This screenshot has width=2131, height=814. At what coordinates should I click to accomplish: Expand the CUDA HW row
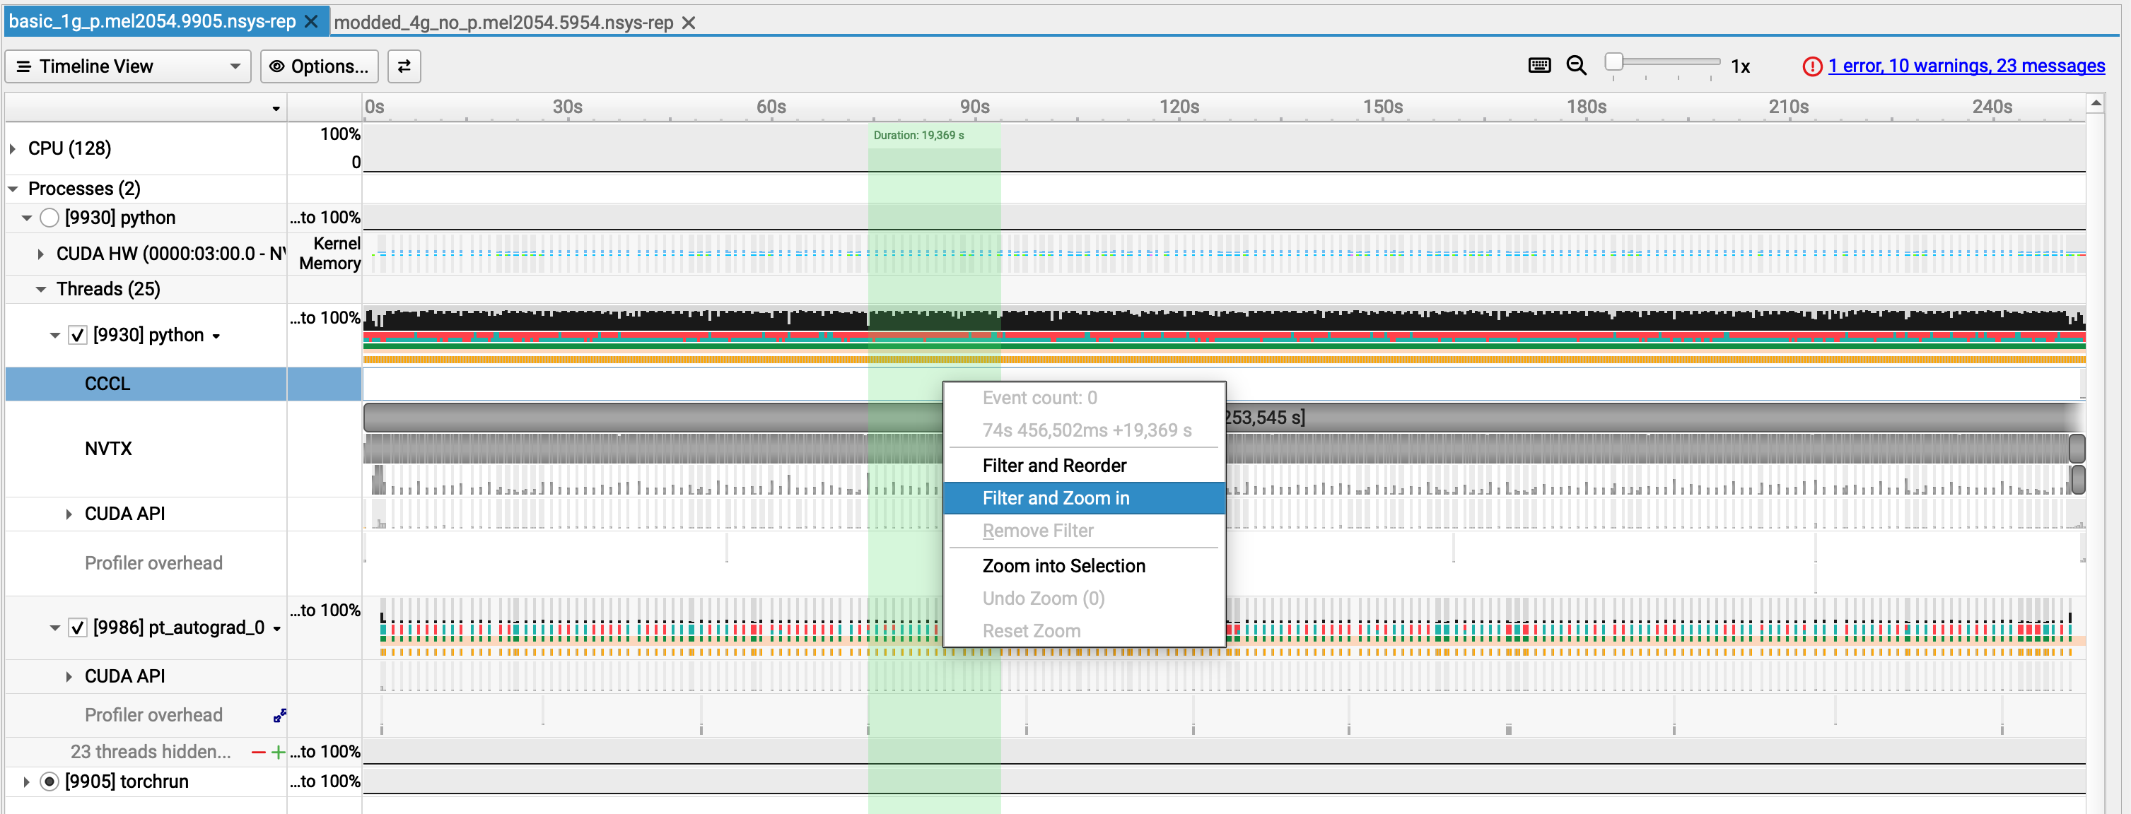pyautogui.click(x=40, y=254)
